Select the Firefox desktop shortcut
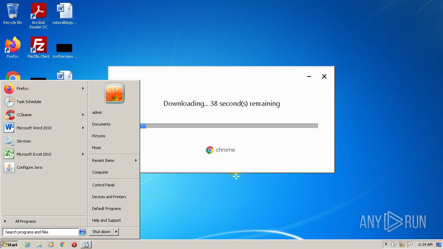443x249 pixels. pos(12,48)
